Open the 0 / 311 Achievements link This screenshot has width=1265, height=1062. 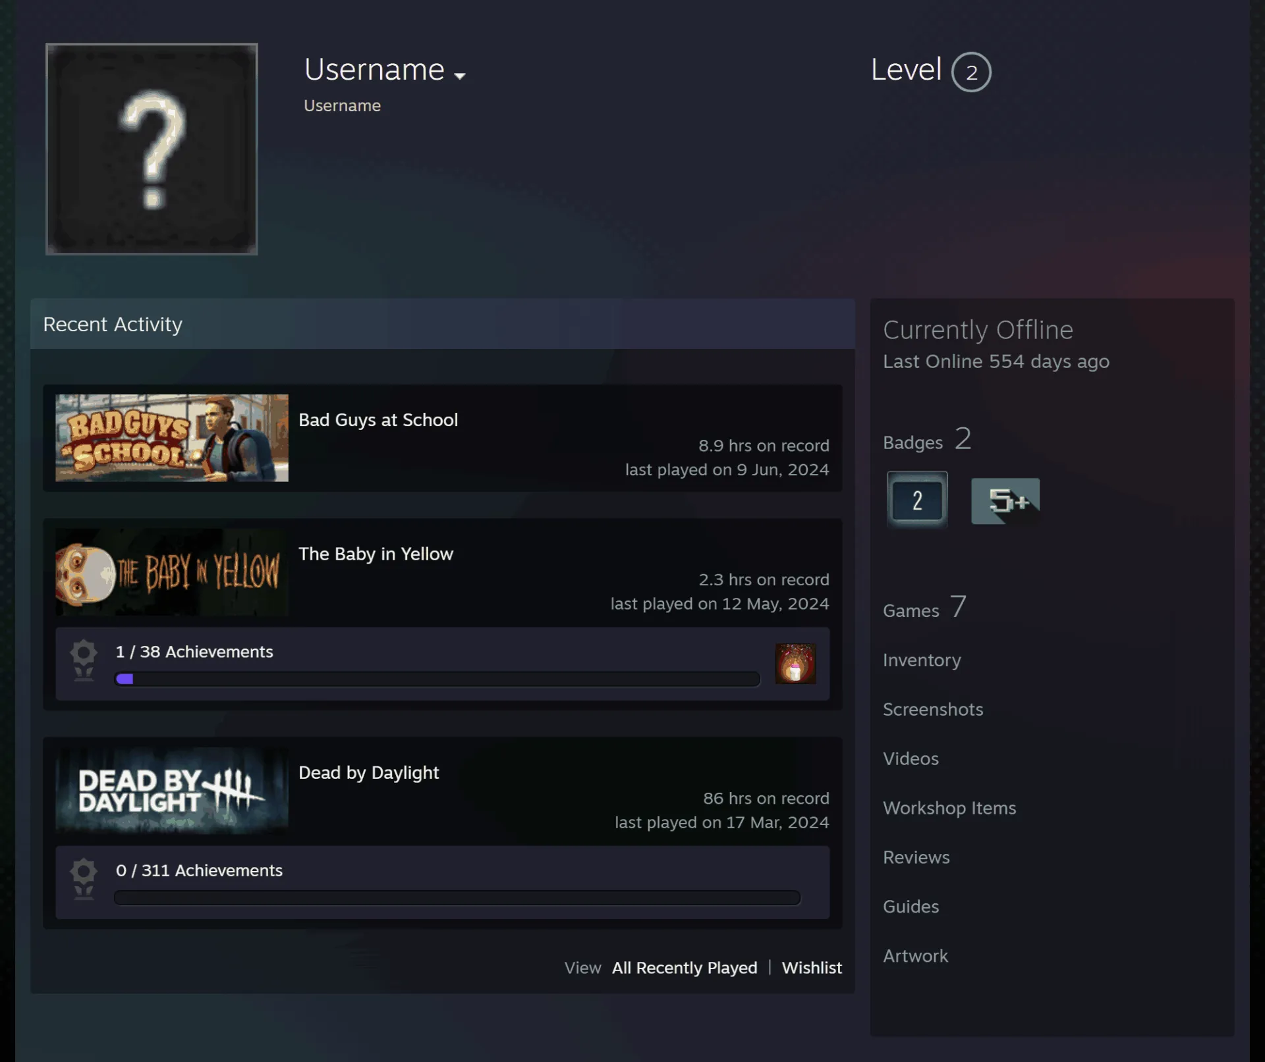coord(199,870)
